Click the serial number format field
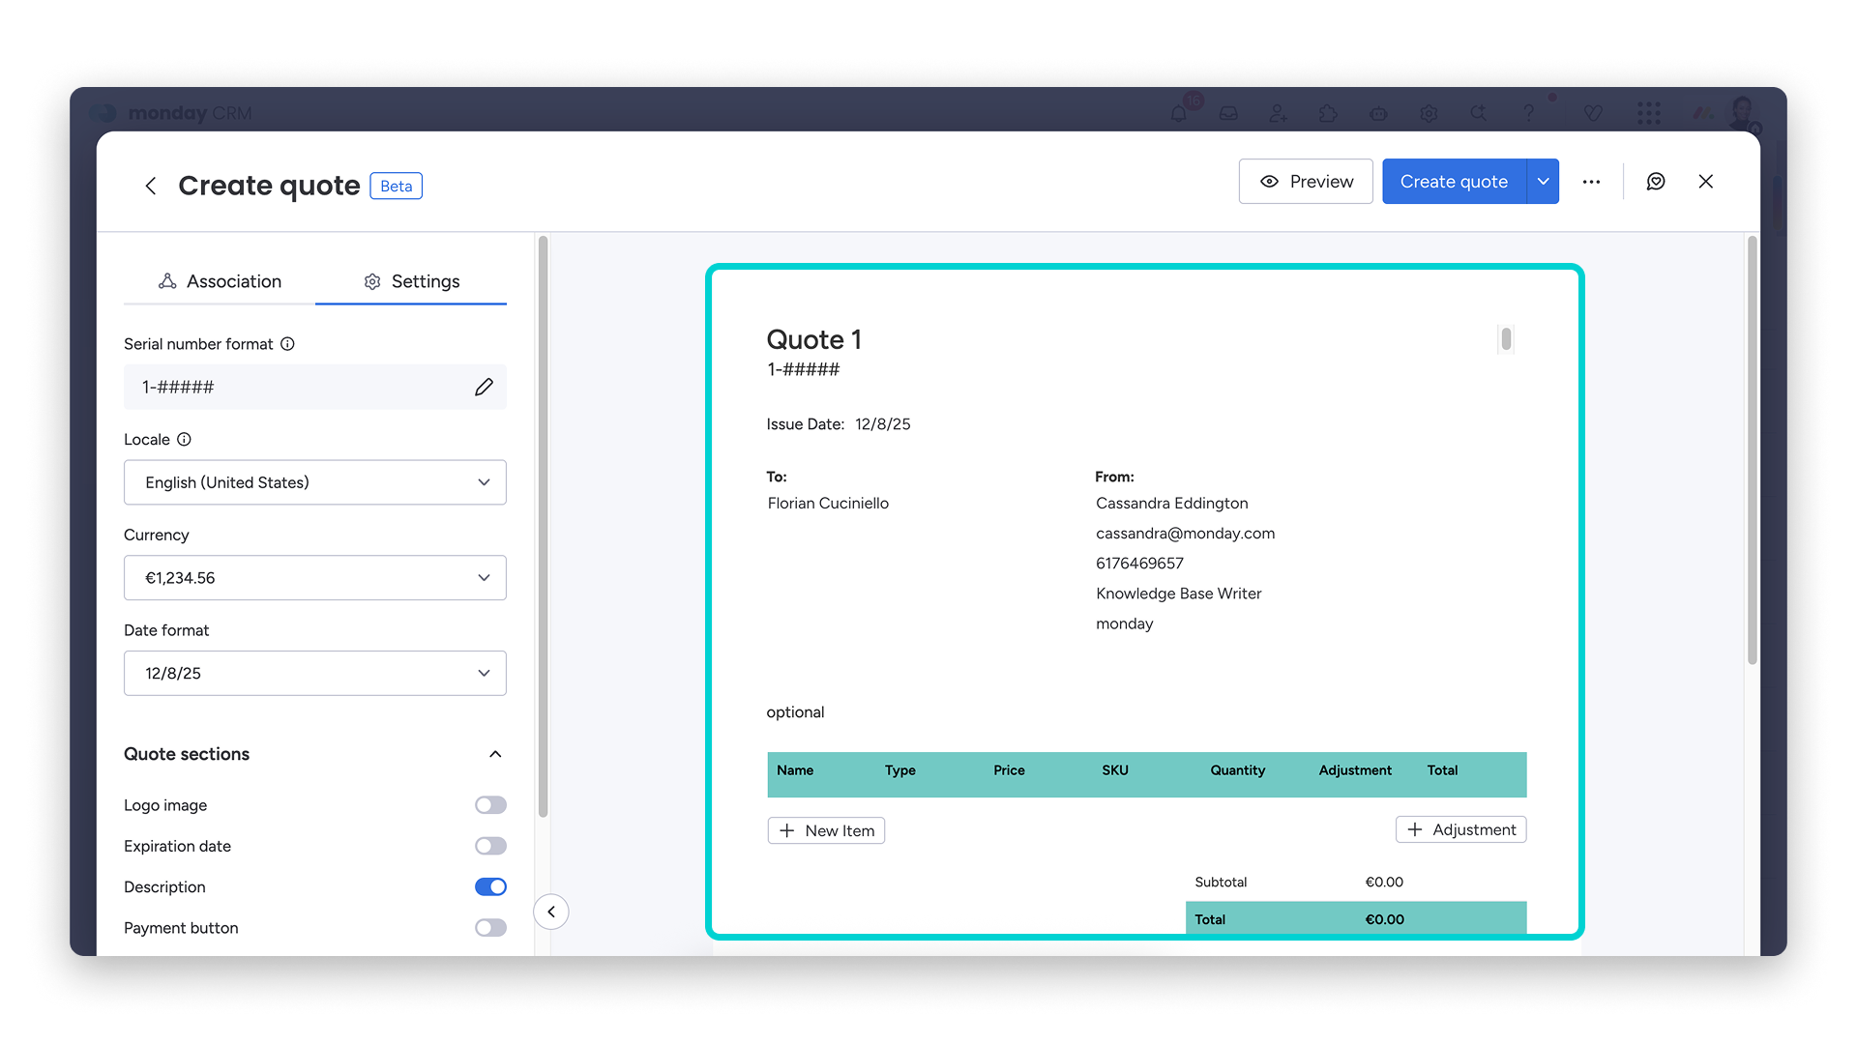This screenshot has width=1857, height=1044. click(315, 387)
